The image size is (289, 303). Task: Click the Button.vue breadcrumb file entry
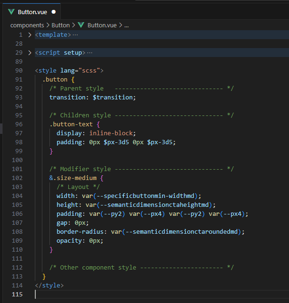coord(102,25)
